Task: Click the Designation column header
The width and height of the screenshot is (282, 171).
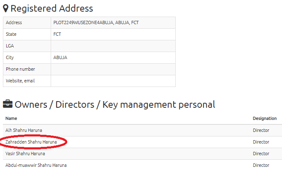Action: [265, 119]
